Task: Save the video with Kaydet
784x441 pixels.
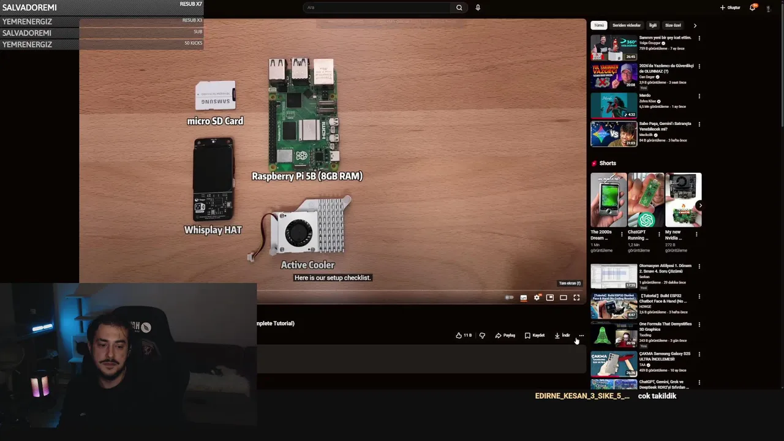Action: click(x=535, y=336)
